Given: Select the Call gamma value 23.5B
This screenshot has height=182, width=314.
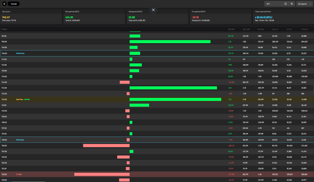Looking at the screenshot, I should tap(132, 17).
